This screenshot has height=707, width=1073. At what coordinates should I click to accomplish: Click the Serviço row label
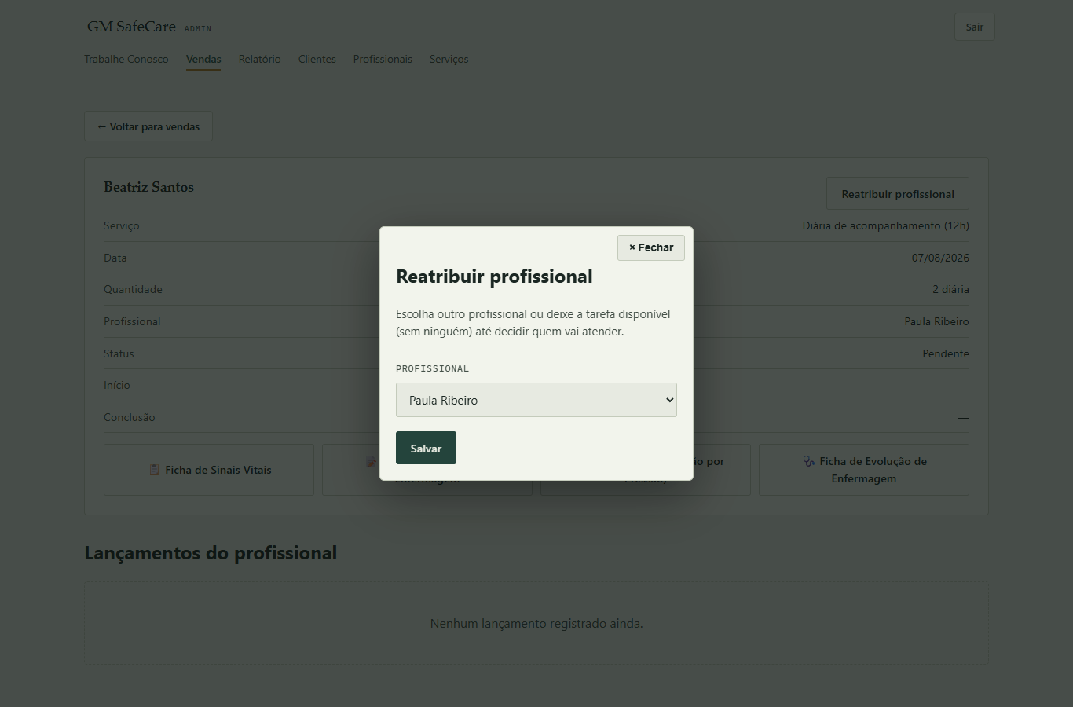[122, 225]
